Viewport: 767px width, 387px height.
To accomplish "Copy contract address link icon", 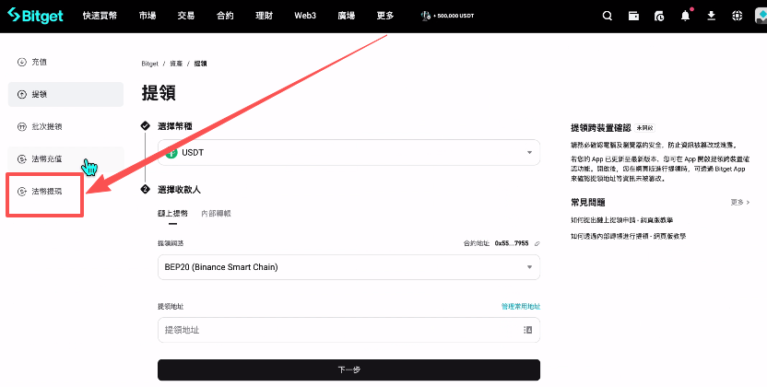I will pyautogui.click(x=537, y=243).
